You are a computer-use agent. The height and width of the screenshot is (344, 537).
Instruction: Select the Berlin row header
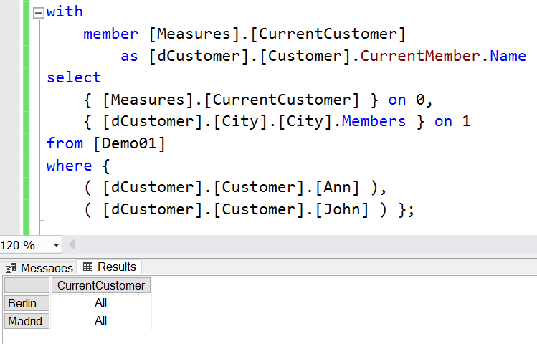(x=27, y=303)
